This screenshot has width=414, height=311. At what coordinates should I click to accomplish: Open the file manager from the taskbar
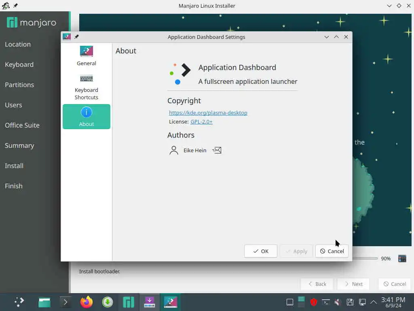[44, 302]
